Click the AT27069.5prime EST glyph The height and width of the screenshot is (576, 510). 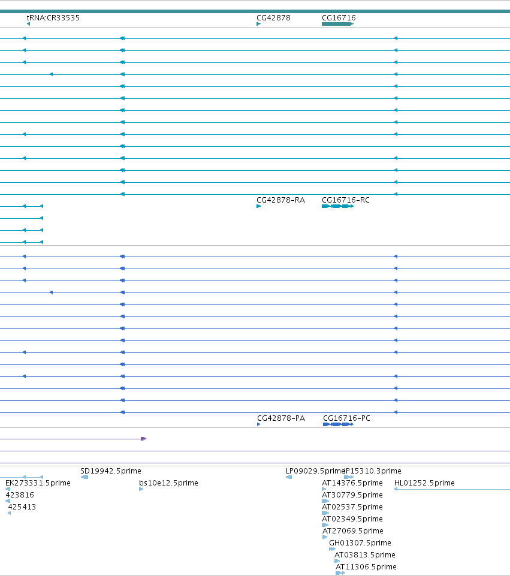325,537
